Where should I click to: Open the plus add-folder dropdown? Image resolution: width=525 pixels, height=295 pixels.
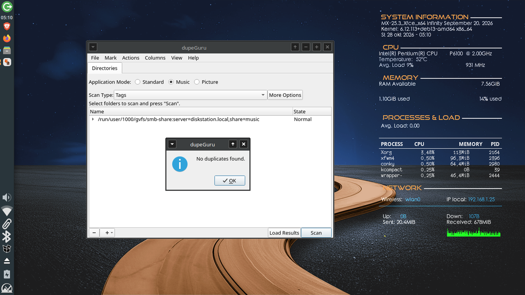click(107, 233)
